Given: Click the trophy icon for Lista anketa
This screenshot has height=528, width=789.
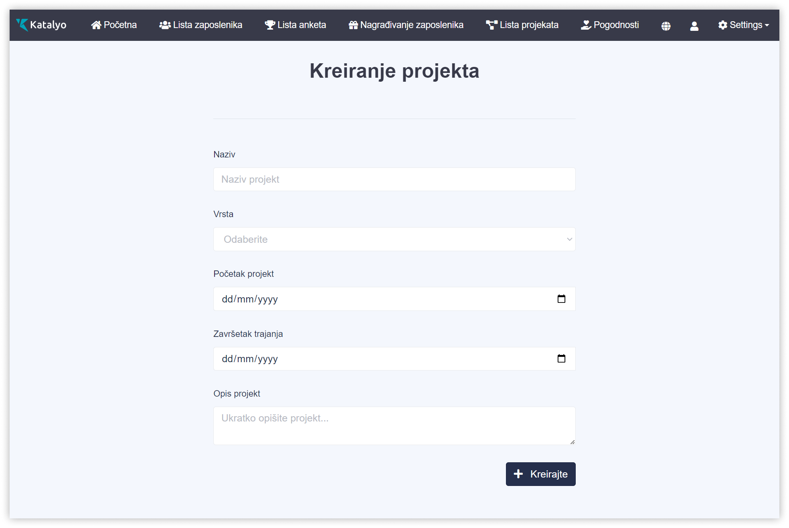Looking at the screenshot, I should (x=270, y=25).
